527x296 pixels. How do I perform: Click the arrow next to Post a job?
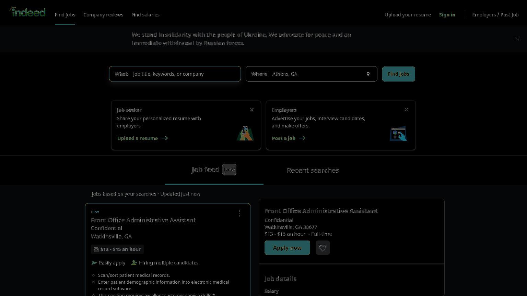[x=302, y=138]
